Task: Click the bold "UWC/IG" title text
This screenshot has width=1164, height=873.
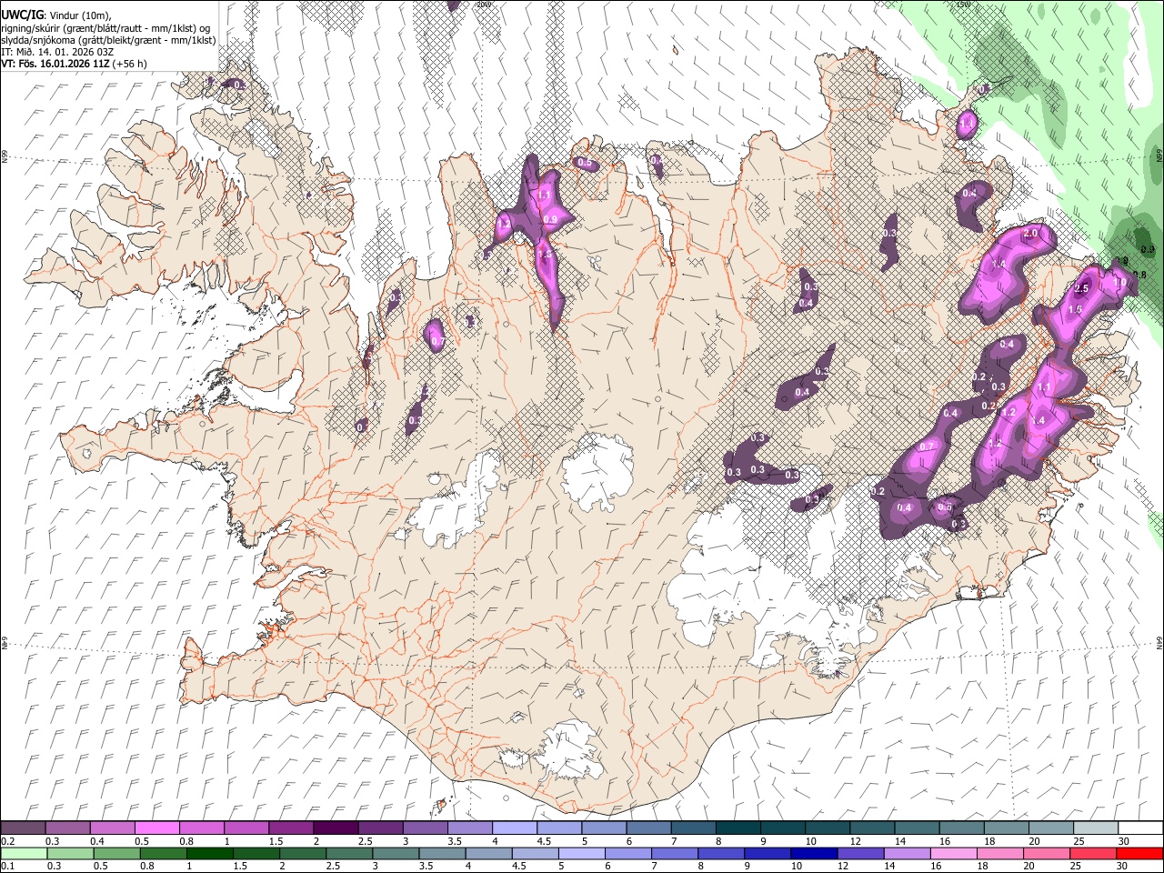Action: point(22,15)
